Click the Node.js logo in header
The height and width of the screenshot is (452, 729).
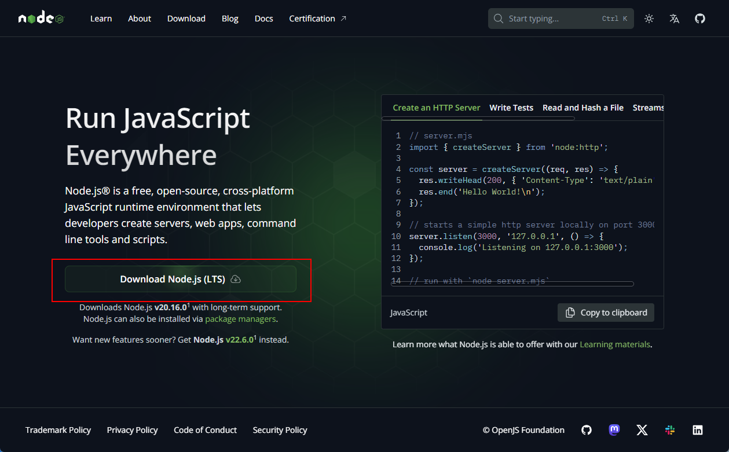[41, 19]
